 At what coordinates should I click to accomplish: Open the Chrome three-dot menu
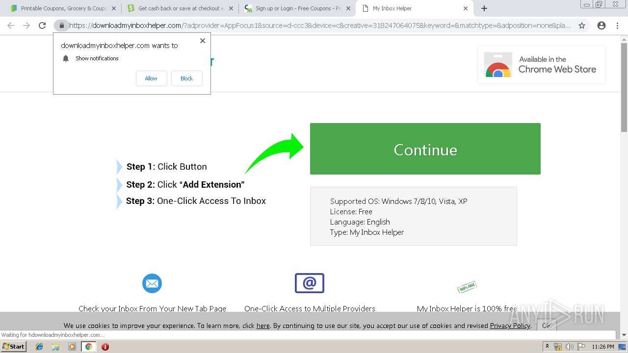617,25
